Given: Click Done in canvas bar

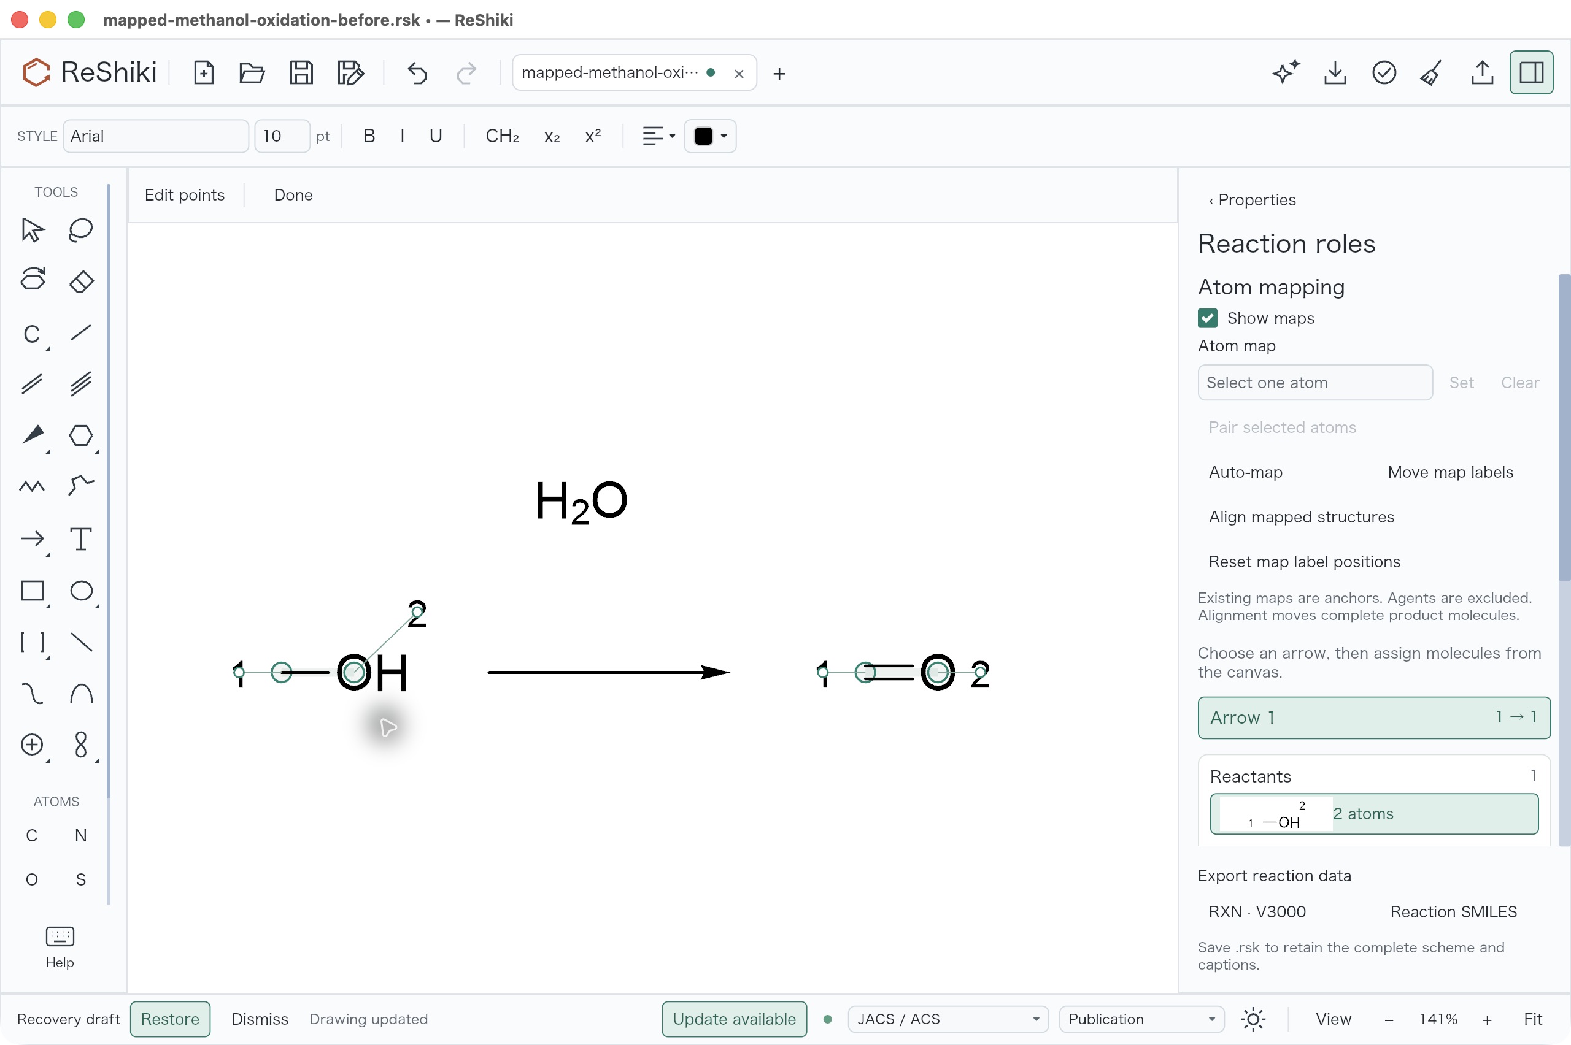Looking at the screenshot, I should point(293,194).
